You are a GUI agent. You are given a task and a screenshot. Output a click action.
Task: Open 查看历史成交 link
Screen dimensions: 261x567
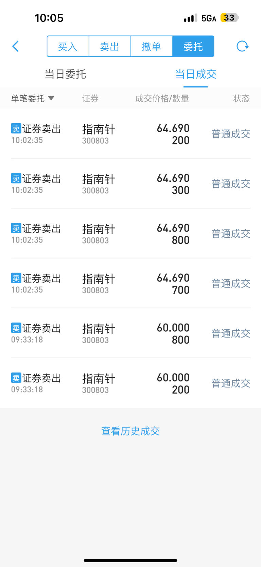coord(130,431)
